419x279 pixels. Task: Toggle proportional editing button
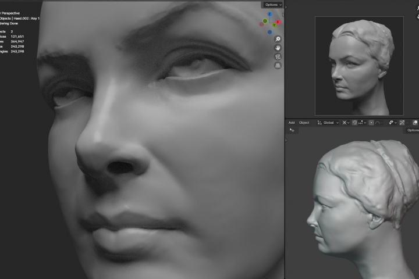click(x=371, y=123)
